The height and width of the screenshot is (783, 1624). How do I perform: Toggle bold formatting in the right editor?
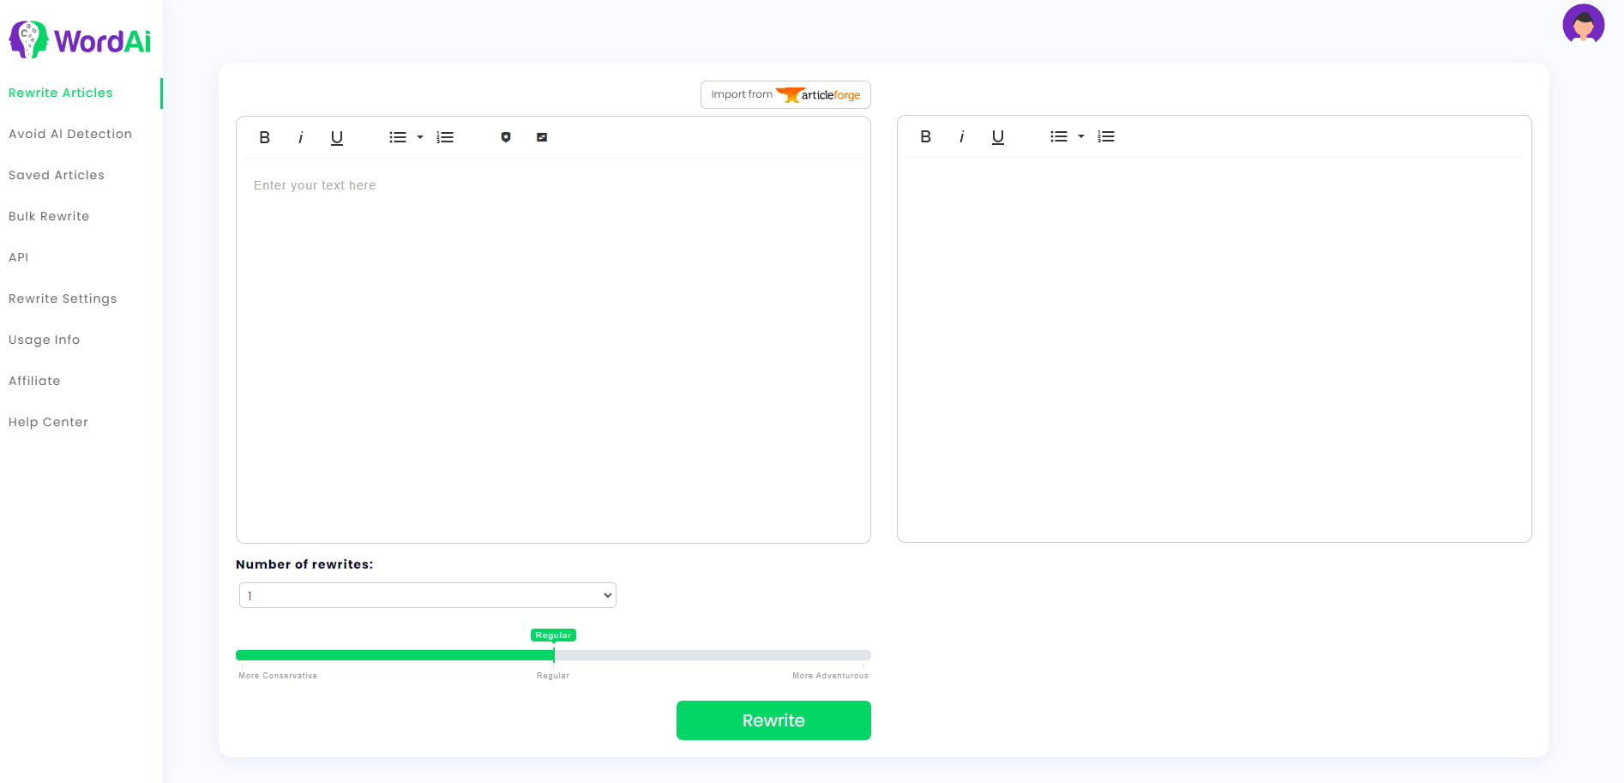click(925, 136)
